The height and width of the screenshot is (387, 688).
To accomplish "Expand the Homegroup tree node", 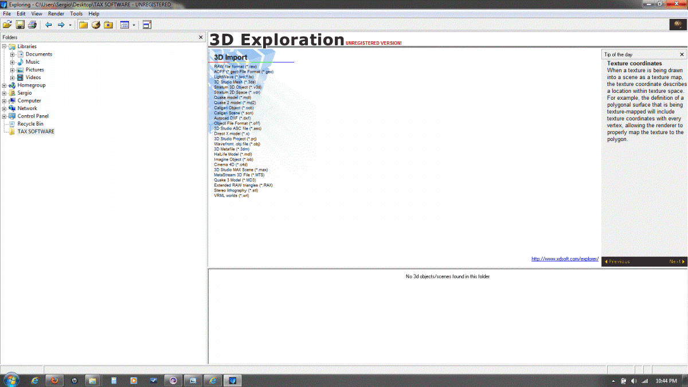I will 4,85.
